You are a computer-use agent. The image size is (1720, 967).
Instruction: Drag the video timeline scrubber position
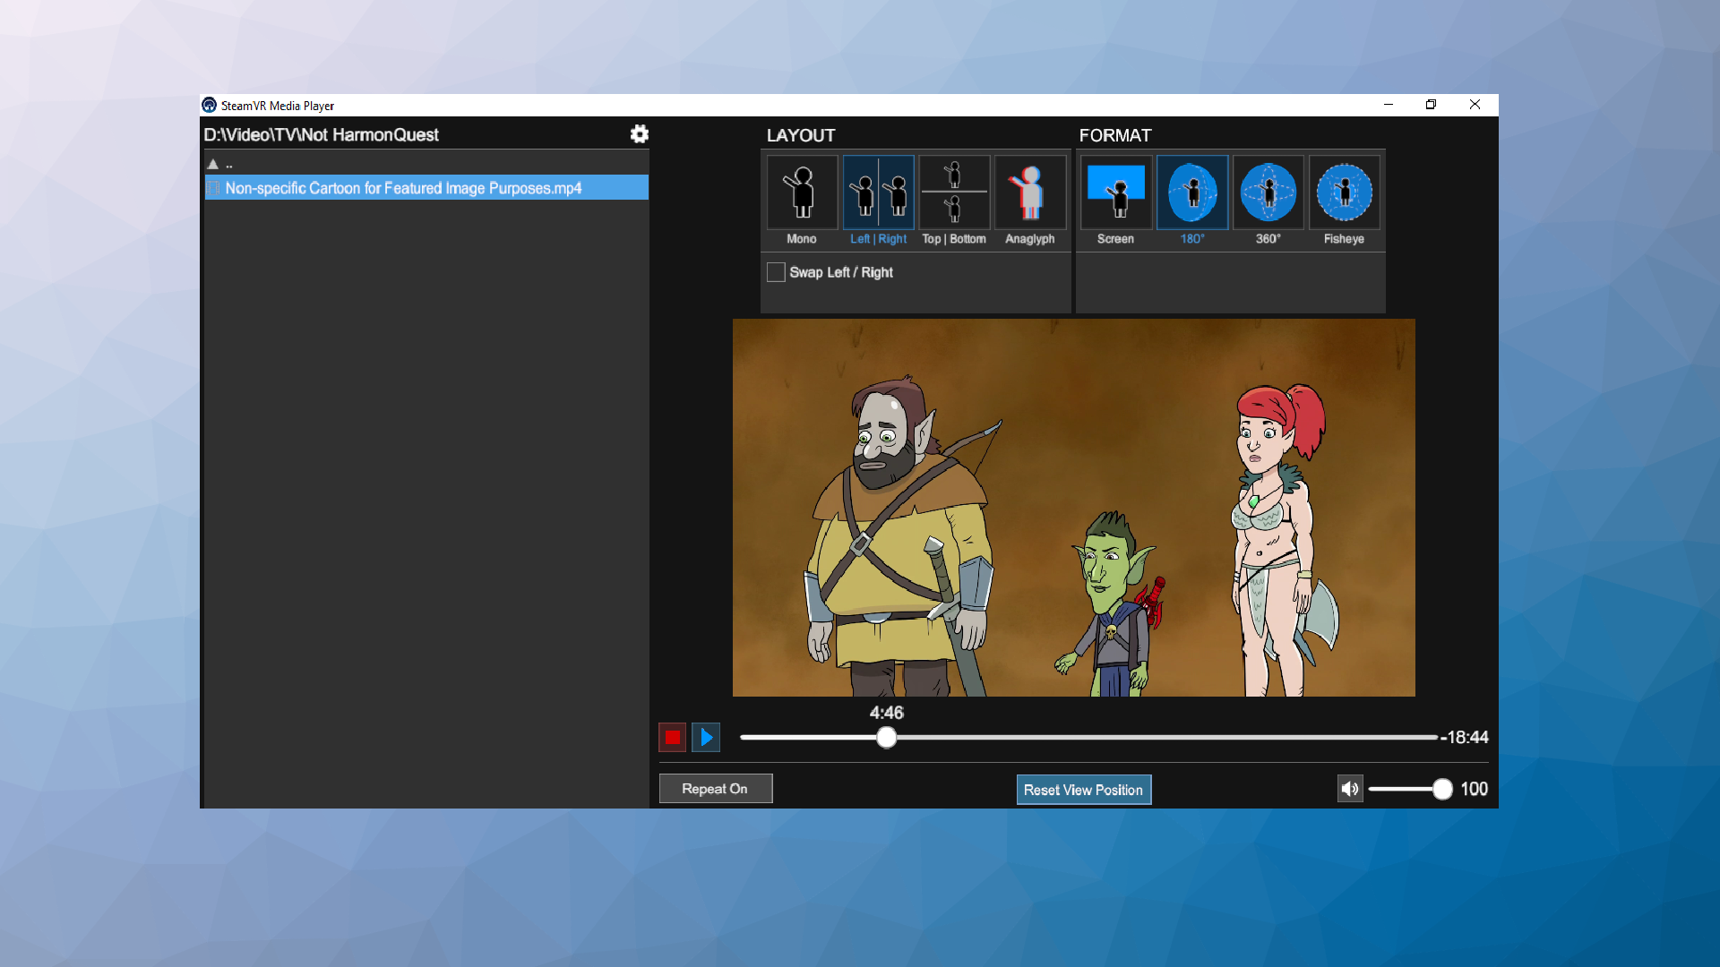(885, 738)
